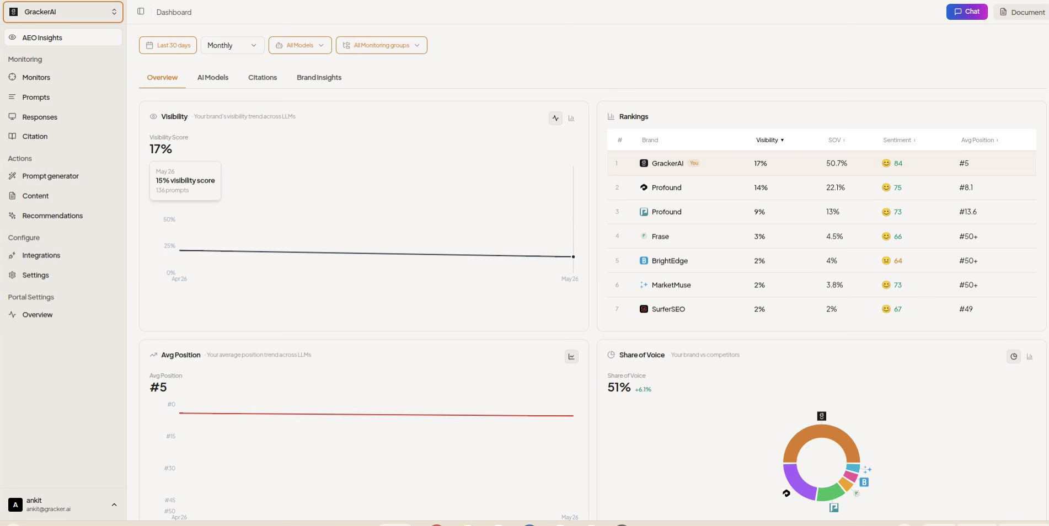Select bar chart view for Share of Voice
This screenshot has height=526, width=1049.
[x=1029, y=357]
